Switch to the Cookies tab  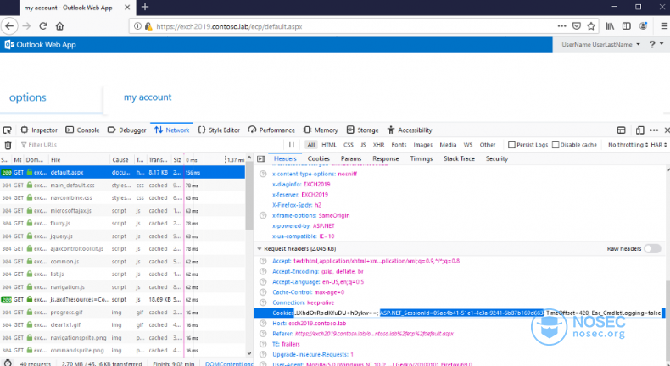coord(318,158)
